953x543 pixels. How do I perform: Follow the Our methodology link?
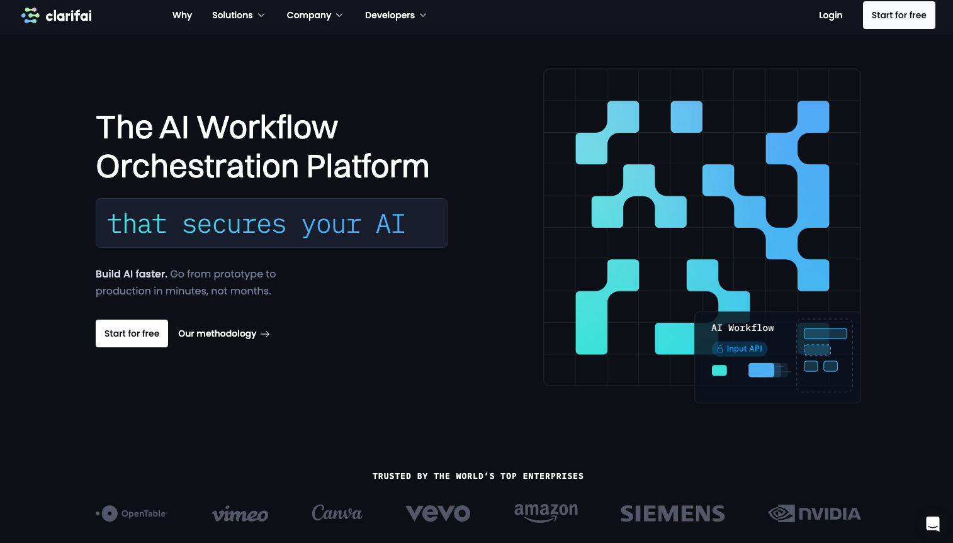click(x=217, y=333)
